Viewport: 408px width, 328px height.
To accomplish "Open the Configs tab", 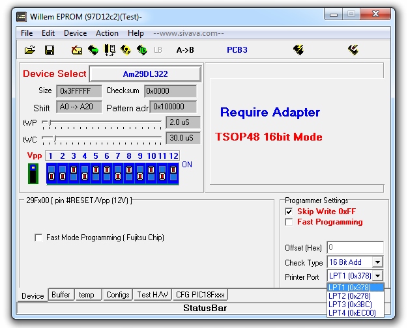I will coord(117,295).
